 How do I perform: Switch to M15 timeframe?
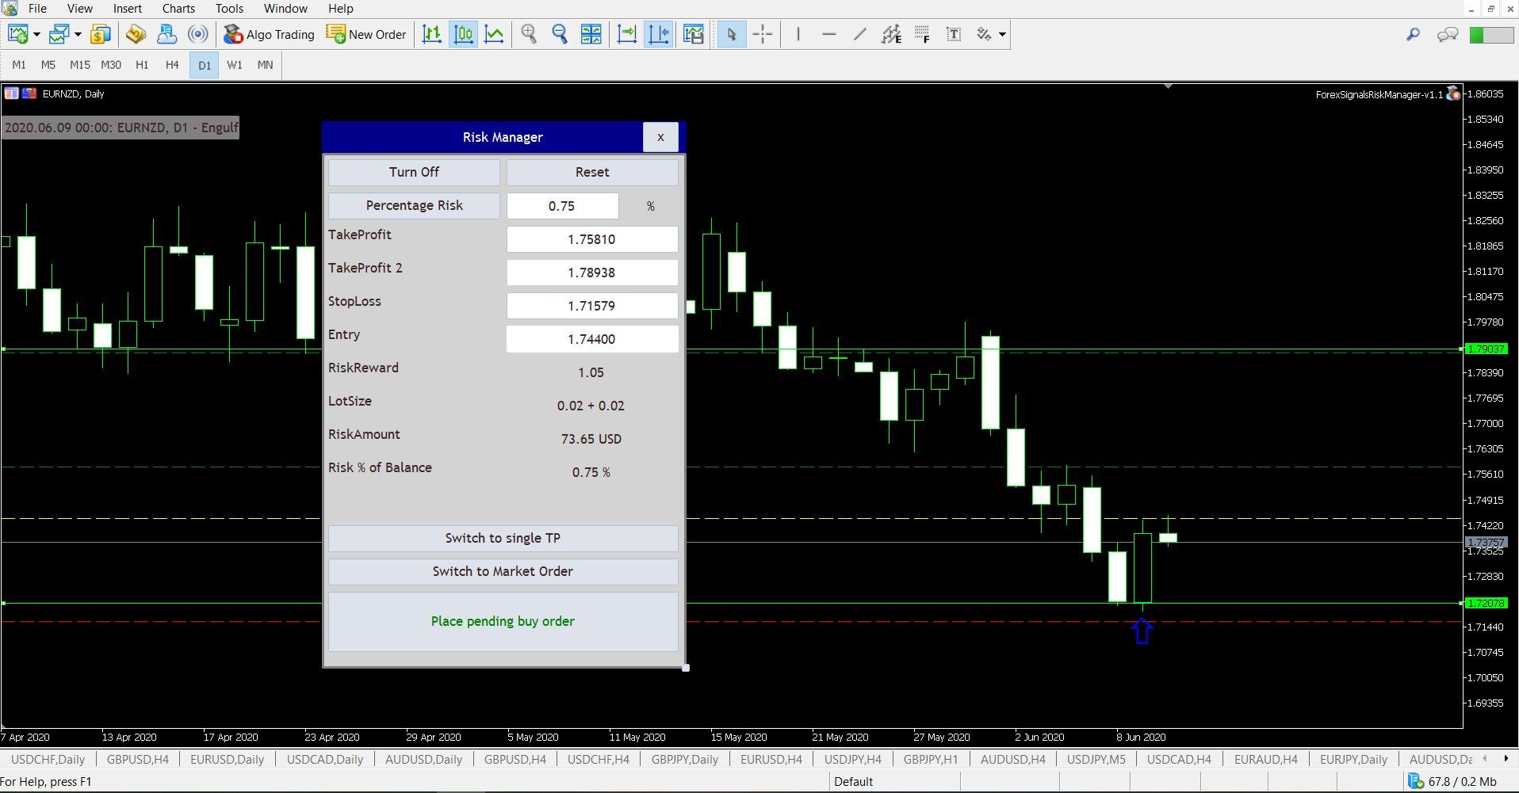click(79, 65)
